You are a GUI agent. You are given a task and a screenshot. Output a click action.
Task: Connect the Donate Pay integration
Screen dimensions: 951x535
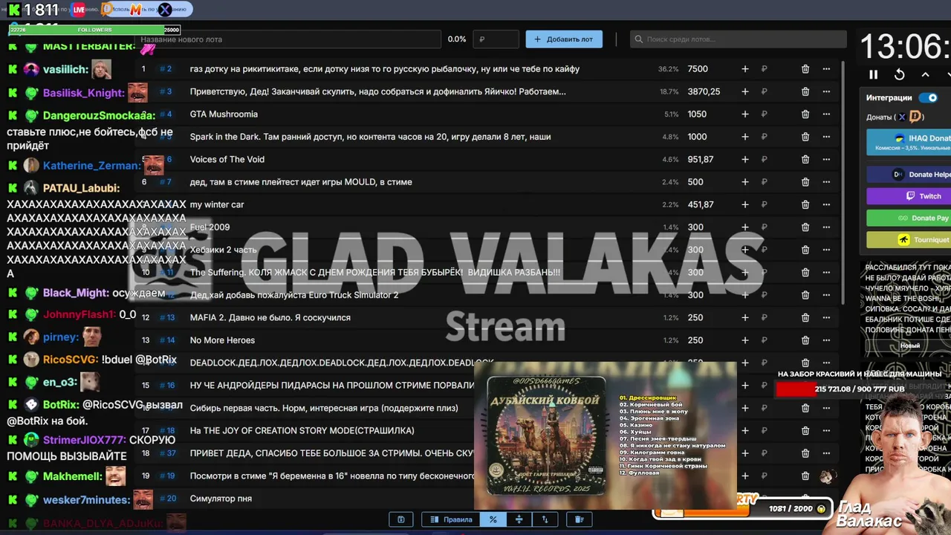click(x=909, y=218)
